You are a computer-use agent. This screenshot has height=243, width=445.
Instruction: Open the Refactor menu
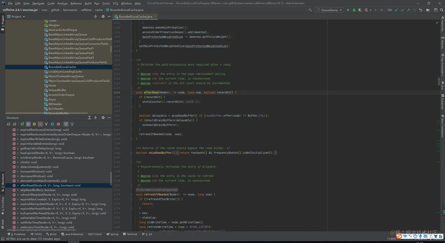tap(76, 3)
